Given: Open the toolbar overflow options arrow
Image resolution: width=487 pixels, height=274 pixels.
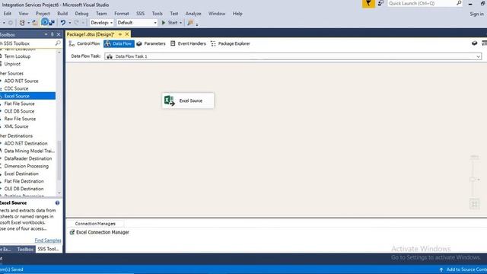Looking at the screenshot, I should pyautogui.click(x=197, y=24).
